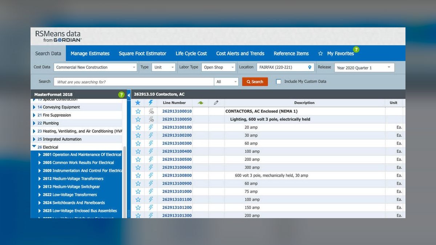Switch to Search Data tab
The image size is (436, 245).
(x=48, y=53)
